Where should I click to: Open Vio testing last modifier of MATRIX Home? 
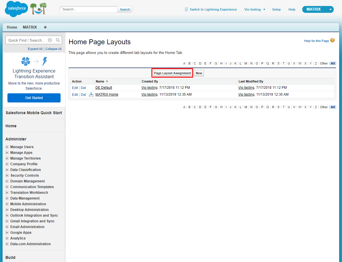[x=246, y=94]
